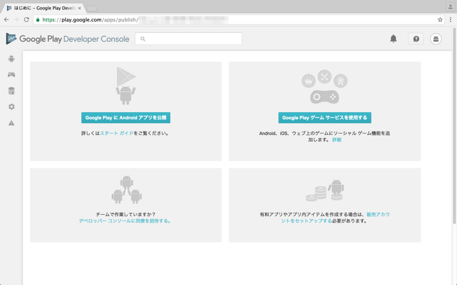457x285 pixels.
Task: Open Game services controller icon in sidebar
Action: (x=12, y=75)
